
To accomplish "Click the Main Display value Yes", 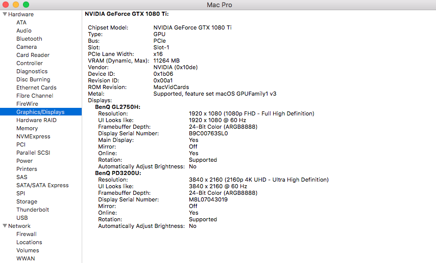I will pyautogui.click(x=193, y=140).
